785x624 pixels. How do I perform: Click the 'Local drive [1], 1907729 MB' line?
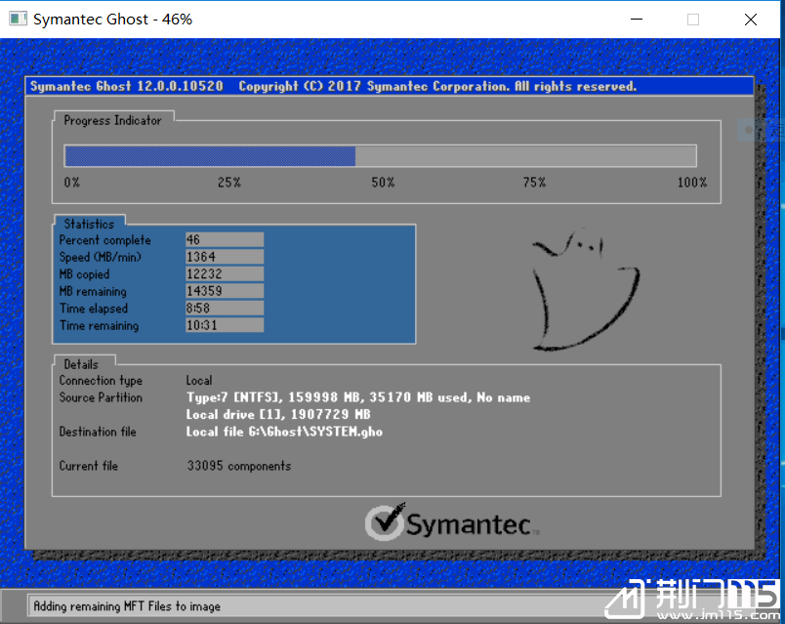pyautogui.click(x=278, y=414)
